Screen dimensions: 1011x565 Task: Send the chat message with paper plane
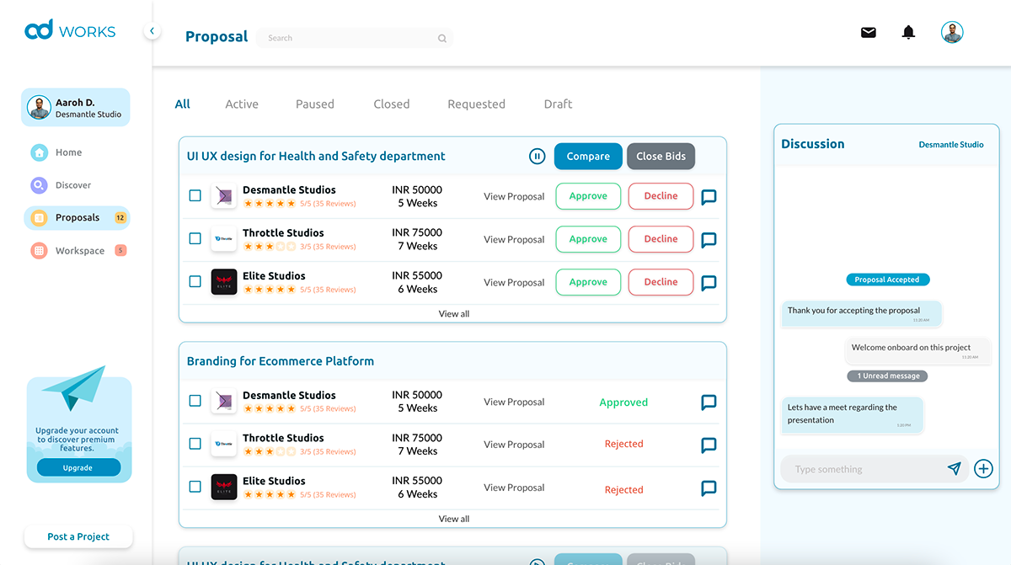(954, 469)
